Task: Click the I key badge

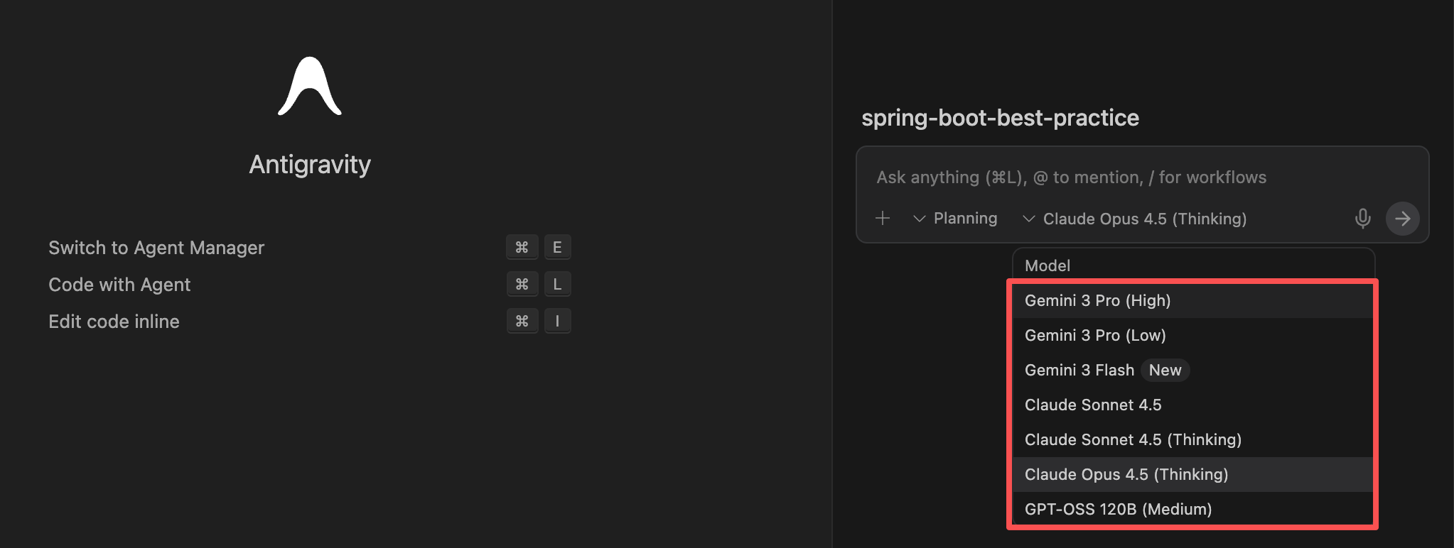Action: coord(557,321)
